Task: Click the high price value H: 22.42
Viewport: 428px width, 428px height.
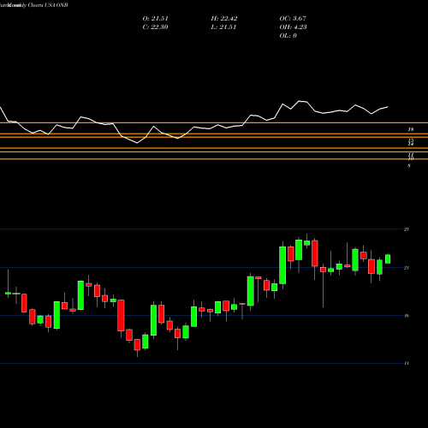Action: [x=224, y=19]
